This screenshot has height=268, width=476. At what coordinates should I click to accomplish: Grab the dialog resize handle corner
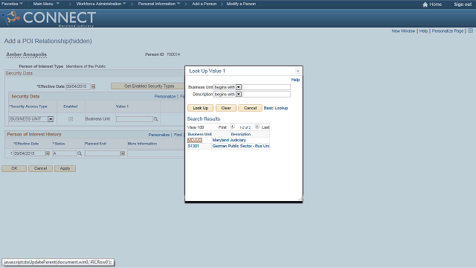point(300,199)
